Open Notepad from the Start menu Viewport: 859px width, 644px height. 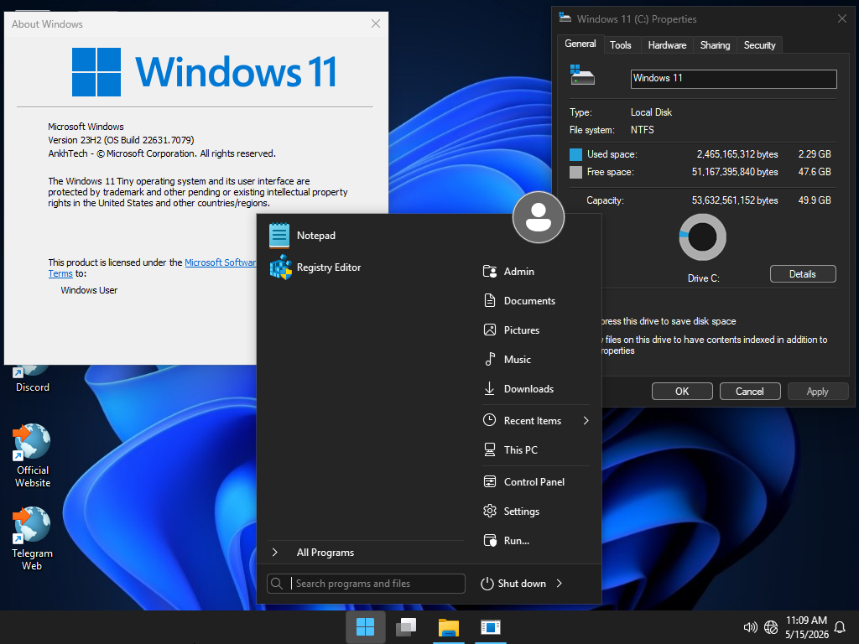[302, 236]
